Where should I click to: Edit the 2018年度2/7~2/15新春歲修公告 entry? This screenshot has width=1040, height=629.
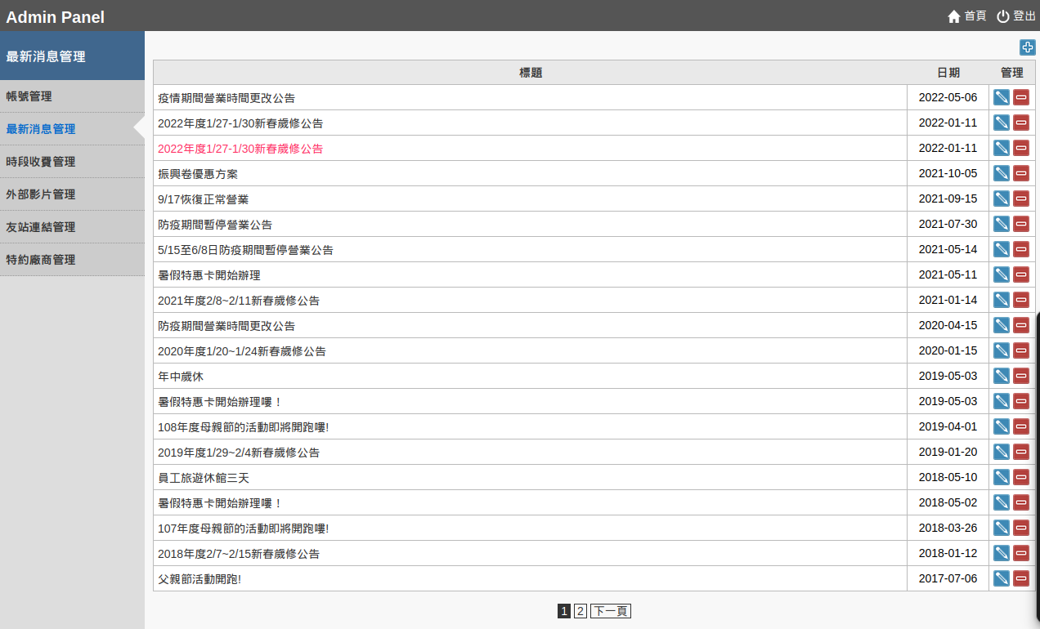coord(1002,553)
